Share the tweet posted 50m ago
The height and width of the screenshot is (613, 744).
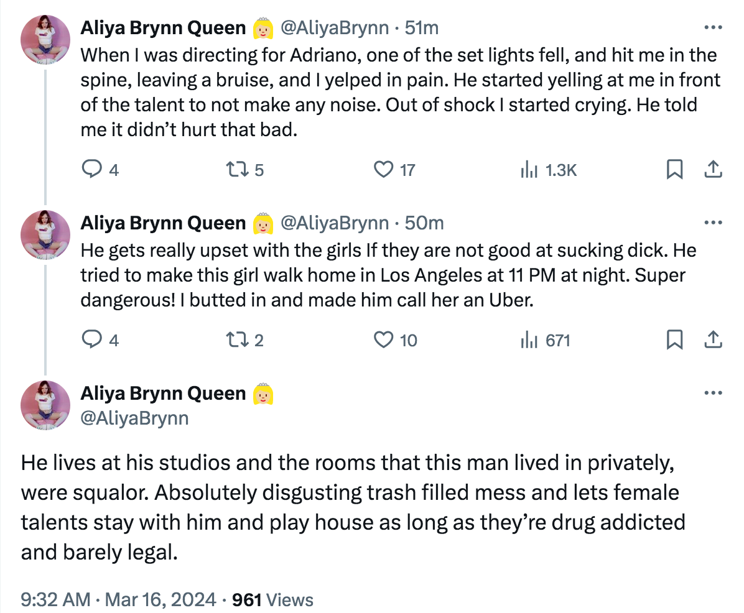(713, 339)
